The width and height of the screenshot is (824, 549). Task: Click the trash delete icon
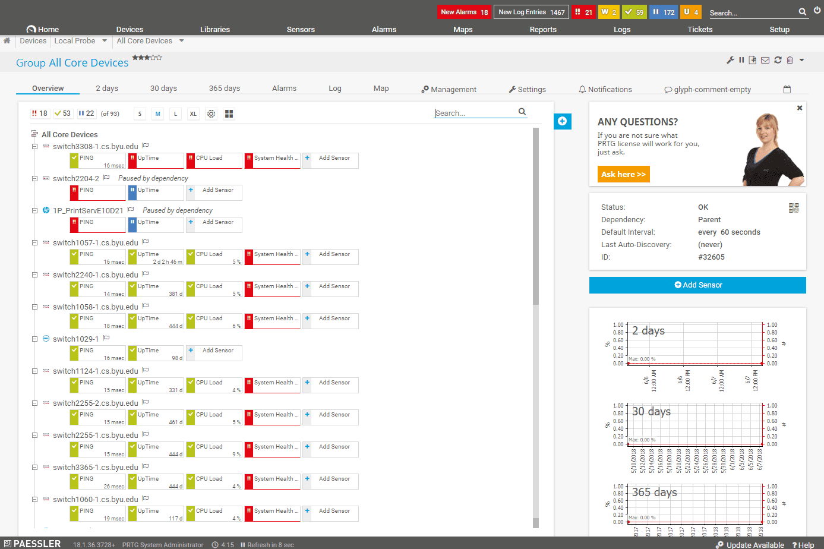pos(790,60)
